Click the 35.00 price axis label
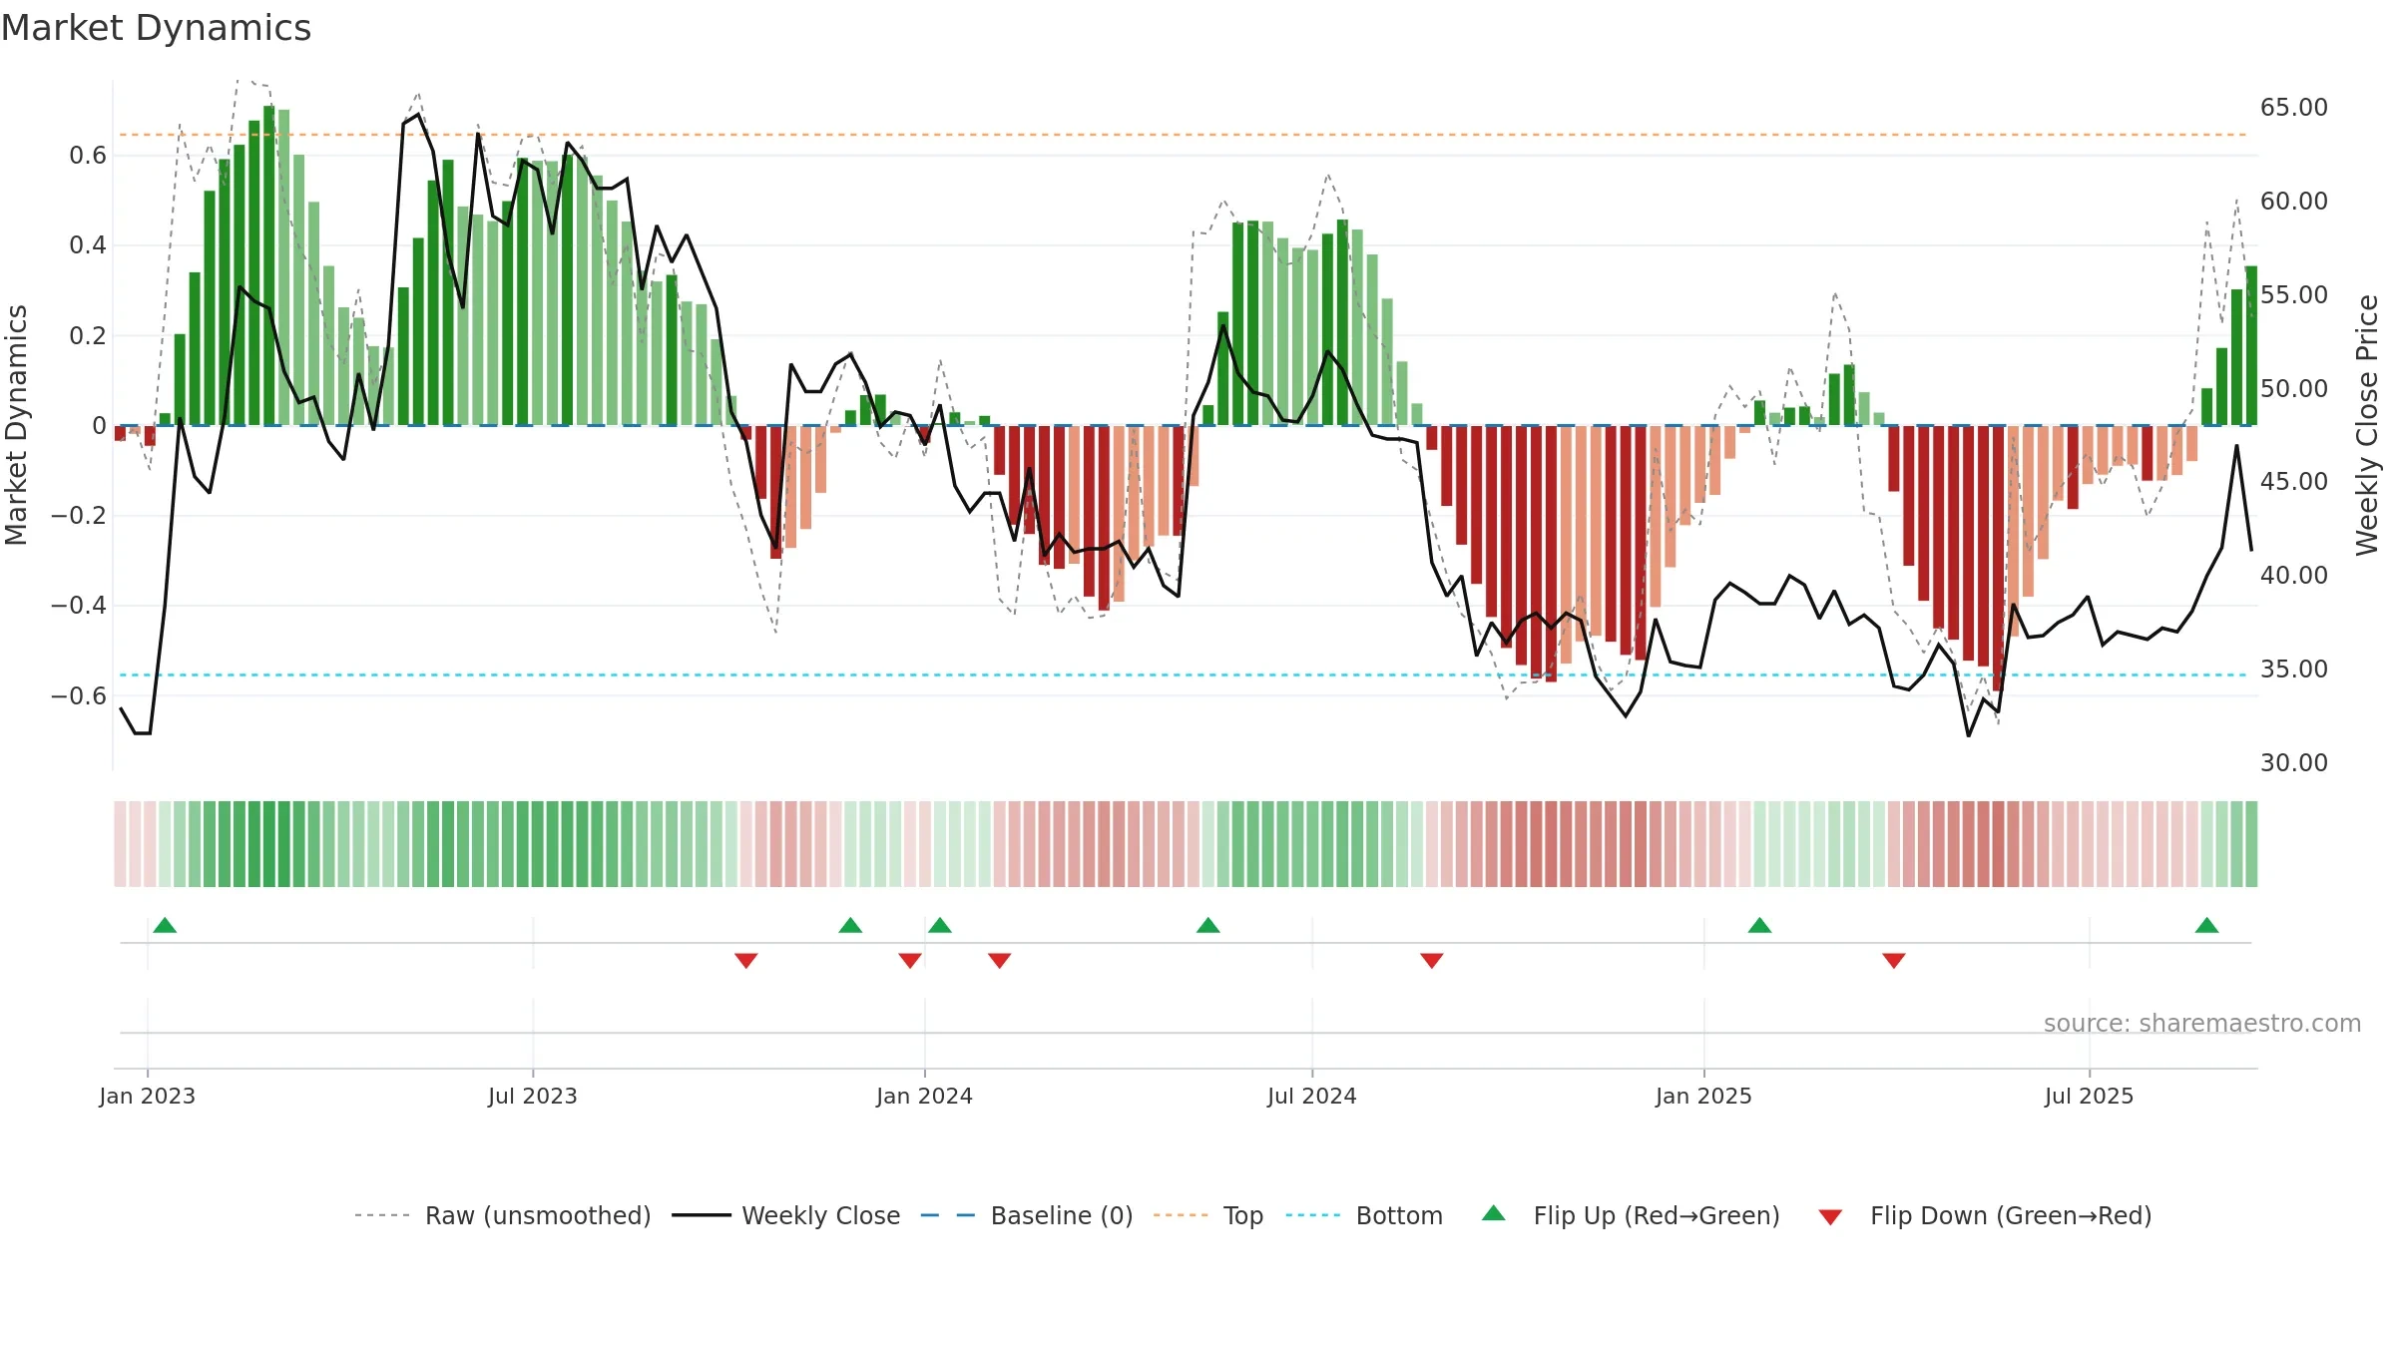This screenshot has width=2395, height=1347. point(2294,670)
